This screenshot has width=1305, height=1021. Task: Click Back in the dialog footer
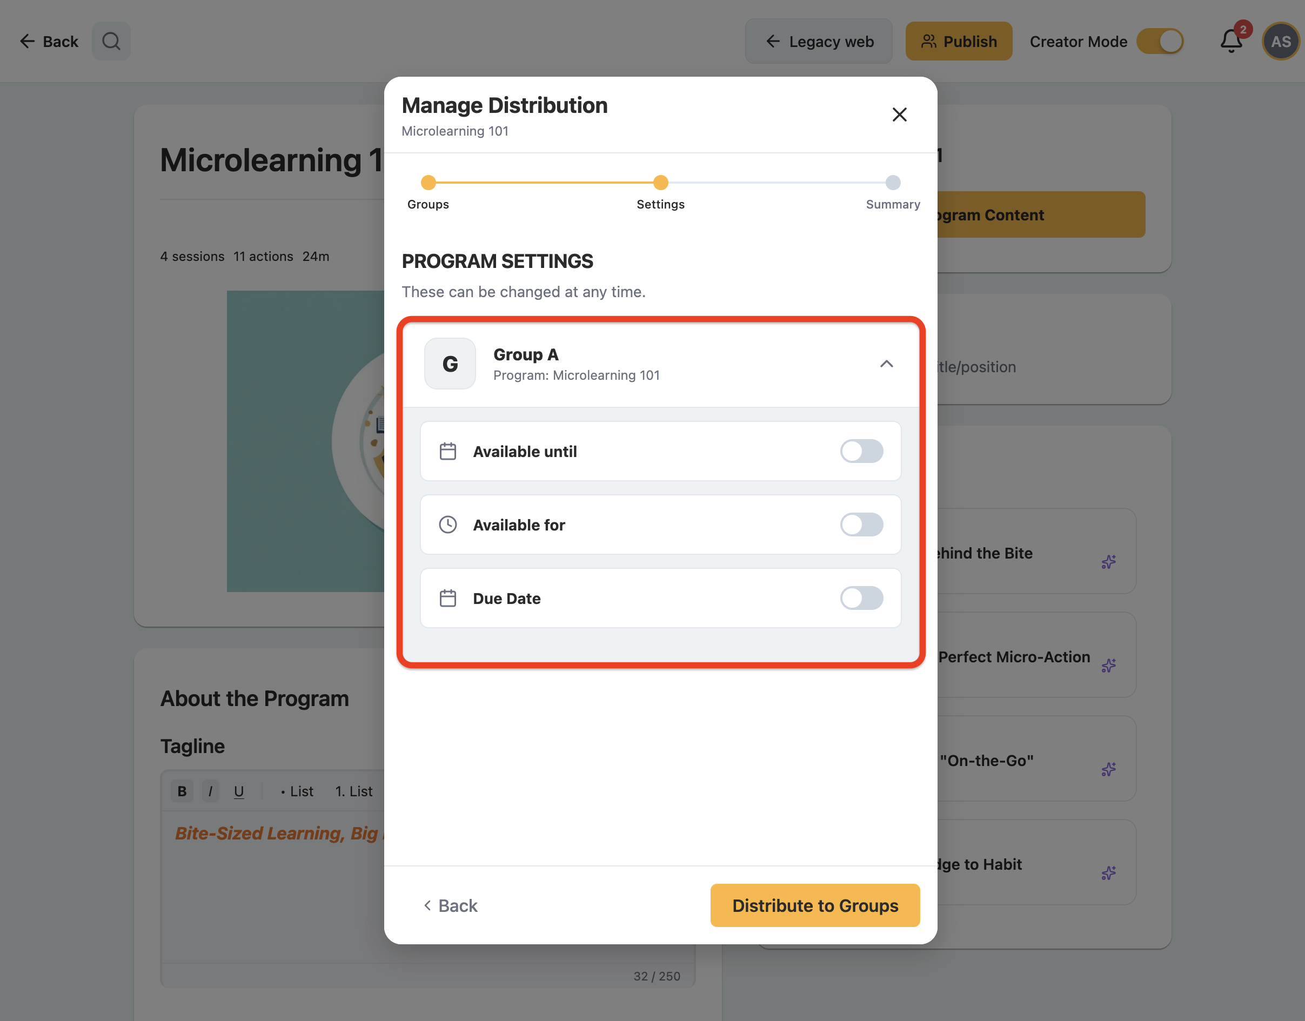pos(450,905)
